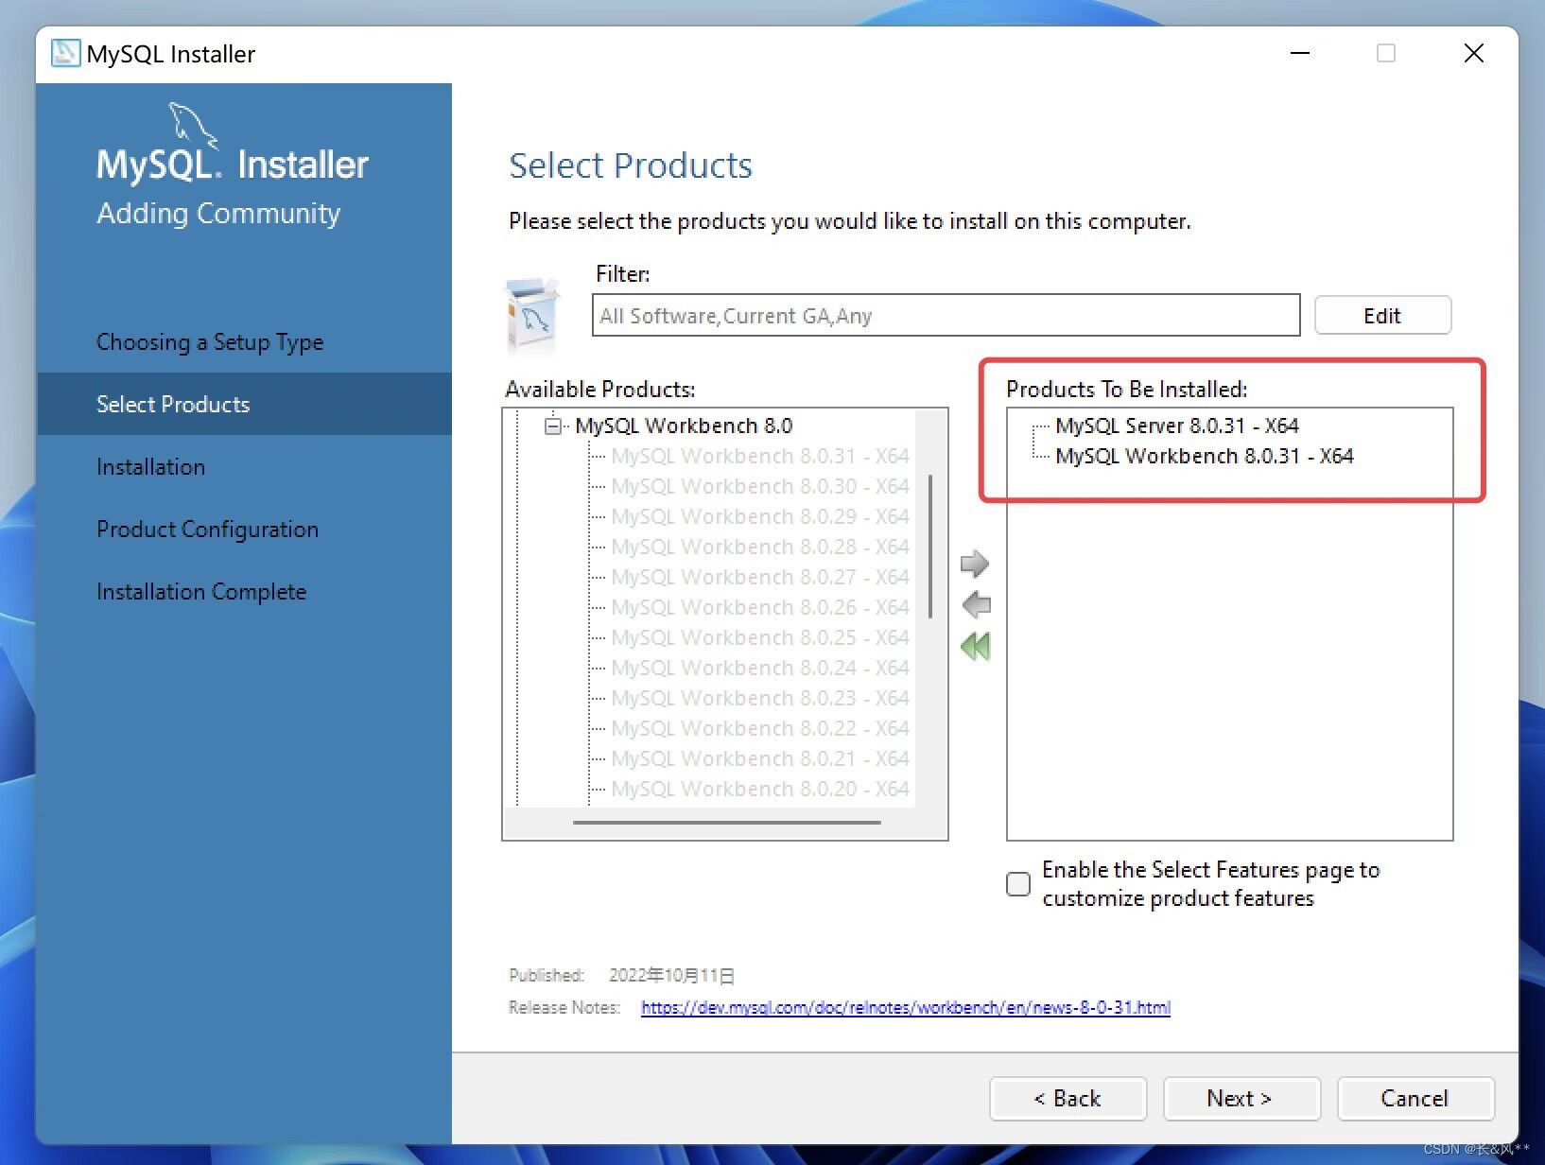Select MySQL Workbench 8.0.29 - X64

pos(760,517)
